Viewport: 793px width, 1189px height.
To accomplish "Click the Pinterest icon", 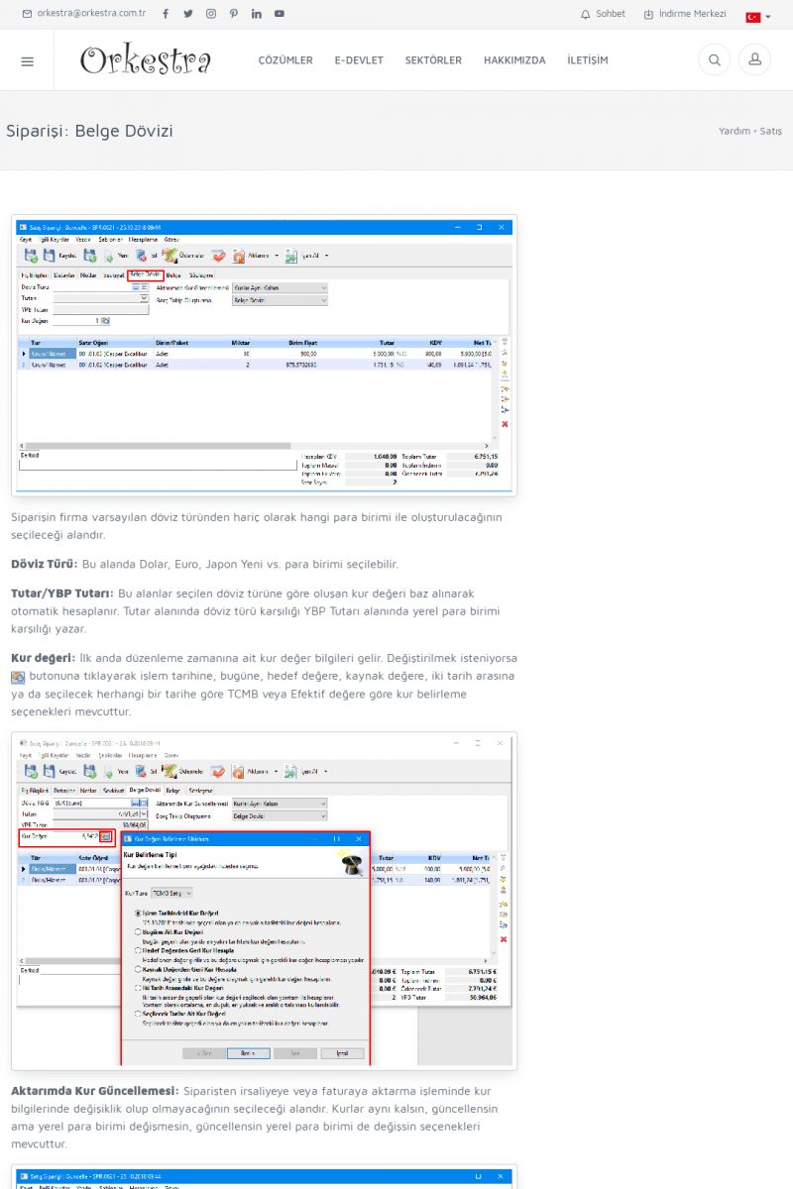I will pyautogui.click(x=234, y=14).
